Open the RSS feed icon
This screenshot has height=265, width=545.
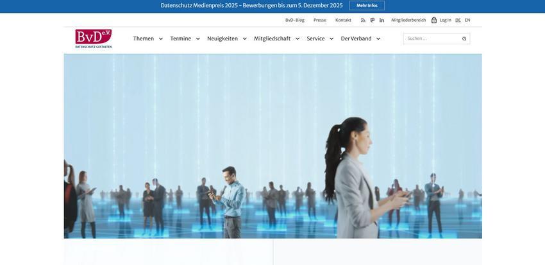click(363, 20)
